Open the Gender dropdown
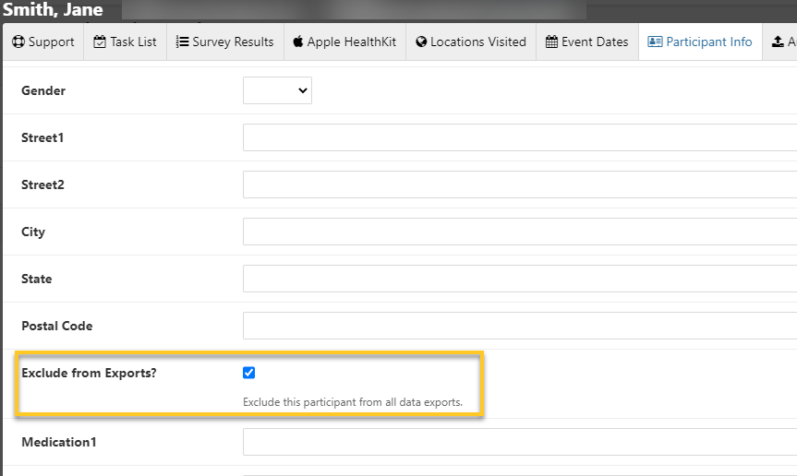This screenshot has height=476, width=797. pos(277,90)
